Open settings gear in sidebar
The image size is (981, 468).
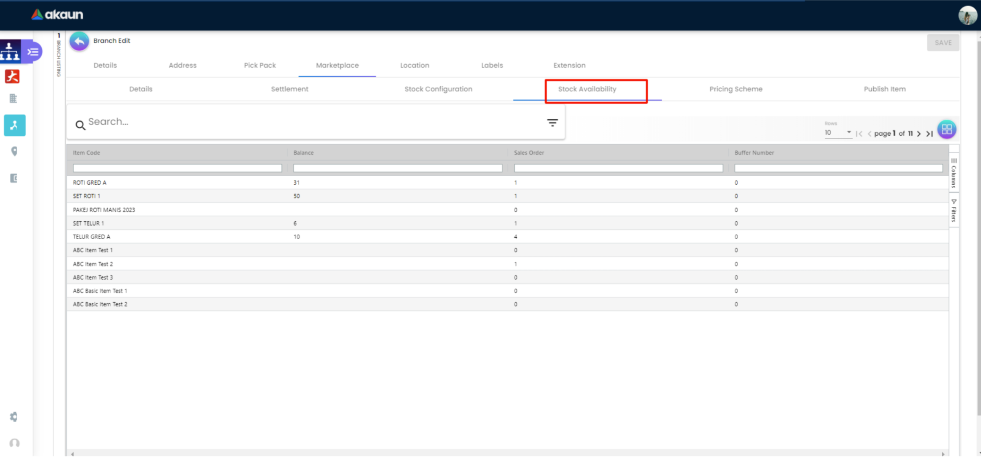click(x=14, y=417)
